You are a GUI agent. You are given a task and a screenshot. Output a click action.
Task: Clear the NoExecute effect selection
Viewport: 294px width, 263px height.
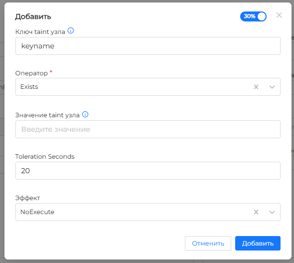tap(256, 212)
